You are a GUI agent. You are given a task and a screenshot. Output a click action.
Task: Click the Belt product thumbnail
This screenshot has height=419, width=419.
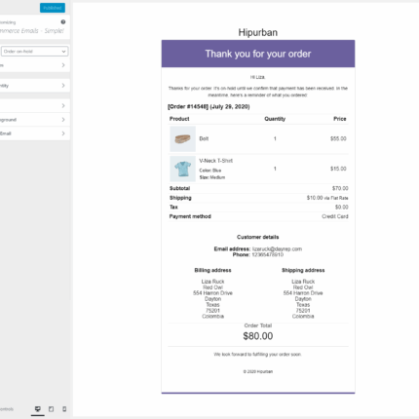point(182,138)
